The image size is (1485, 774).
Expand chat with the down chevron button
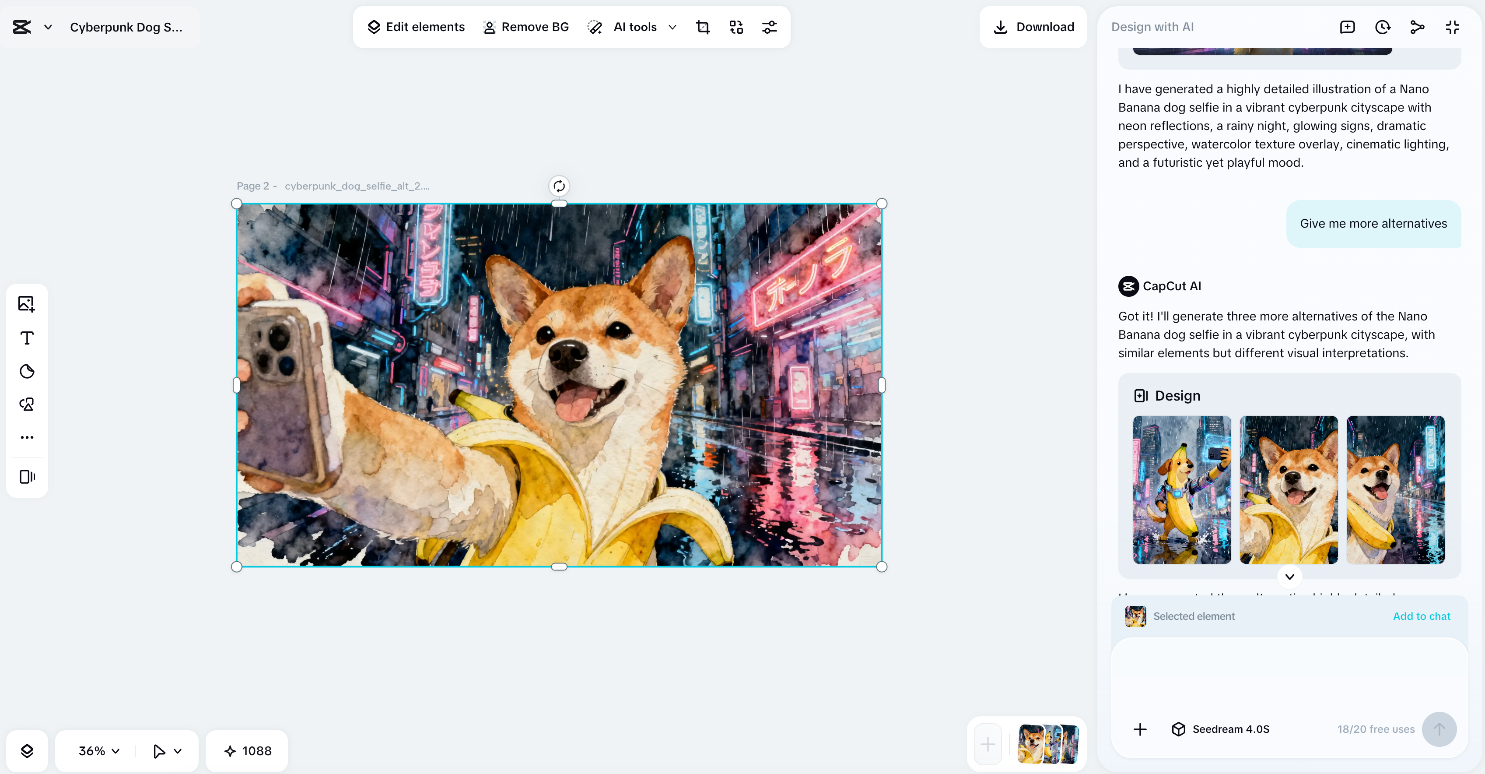click(1289, 577)
